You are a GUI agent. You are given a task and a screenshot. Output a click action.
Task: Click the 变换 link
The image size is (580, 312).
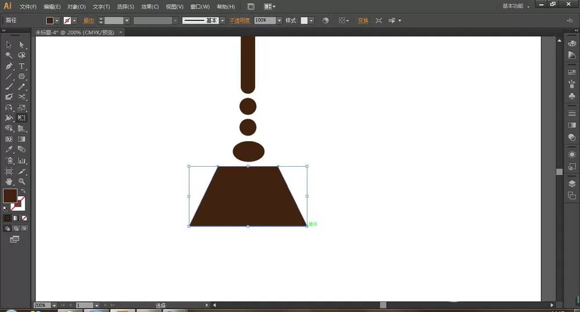tap(363, 21)
